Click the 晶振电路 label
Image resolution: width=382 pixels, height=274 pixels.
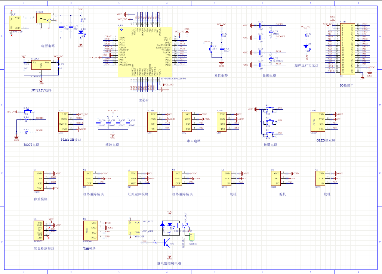click(269, 75)
